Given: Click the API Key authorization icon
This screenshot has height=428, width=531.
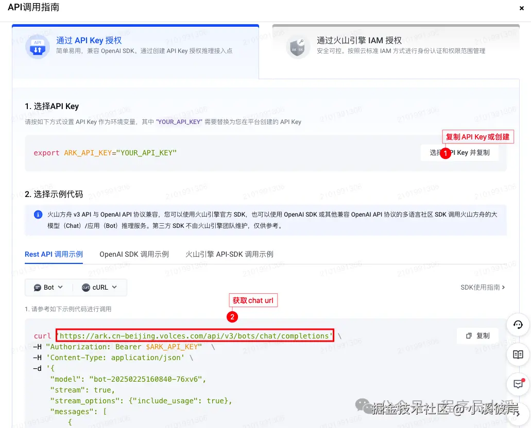Looking at the screenshot, I should click(37, 47).
